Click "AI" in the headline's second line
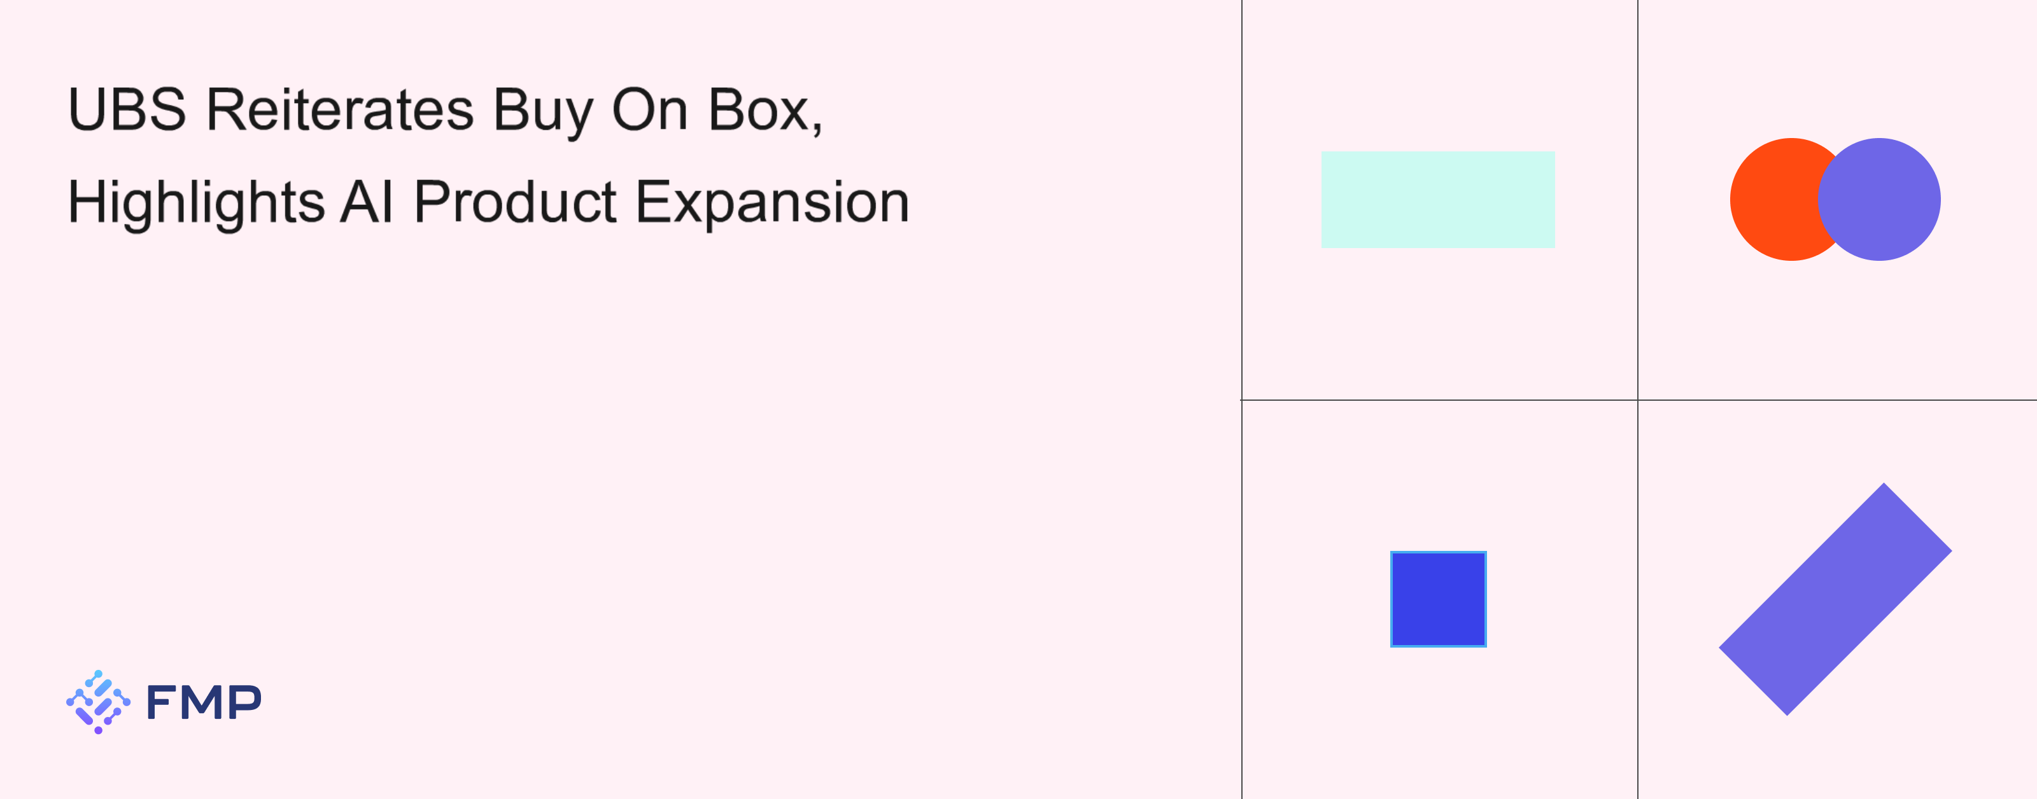 tap(367, 202)
